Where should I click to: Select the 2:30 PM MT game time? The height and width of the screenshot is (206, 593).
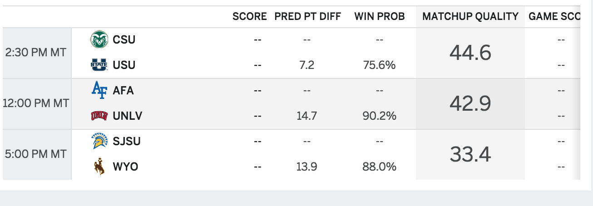pos(35,52)
